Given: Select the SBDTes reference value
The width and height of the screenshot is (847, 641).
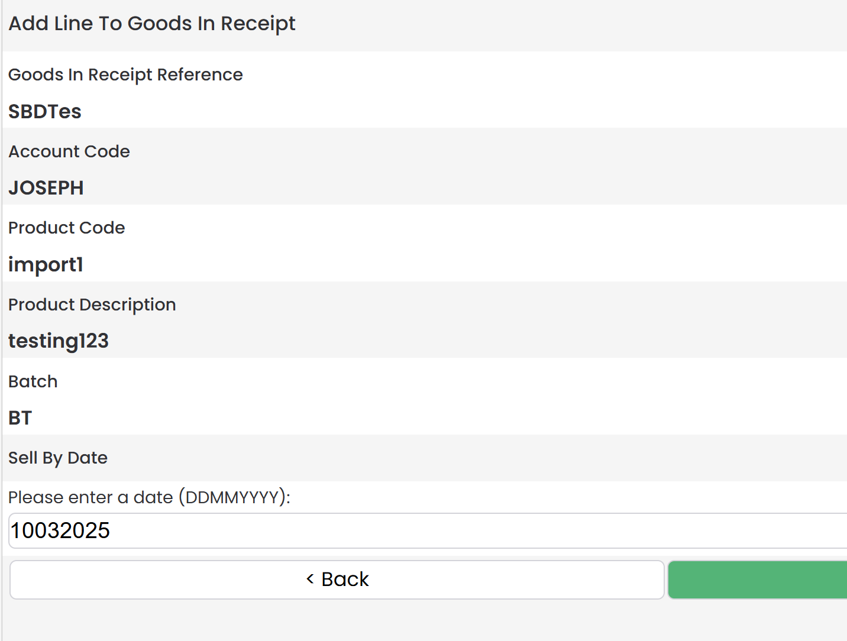Looking at the screenshot, I should point(45,111).
